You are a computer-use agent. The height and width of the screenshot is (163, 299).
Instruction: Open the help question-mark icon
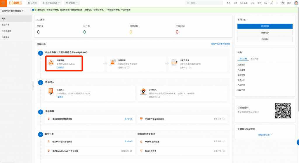[x=283, y=3]
